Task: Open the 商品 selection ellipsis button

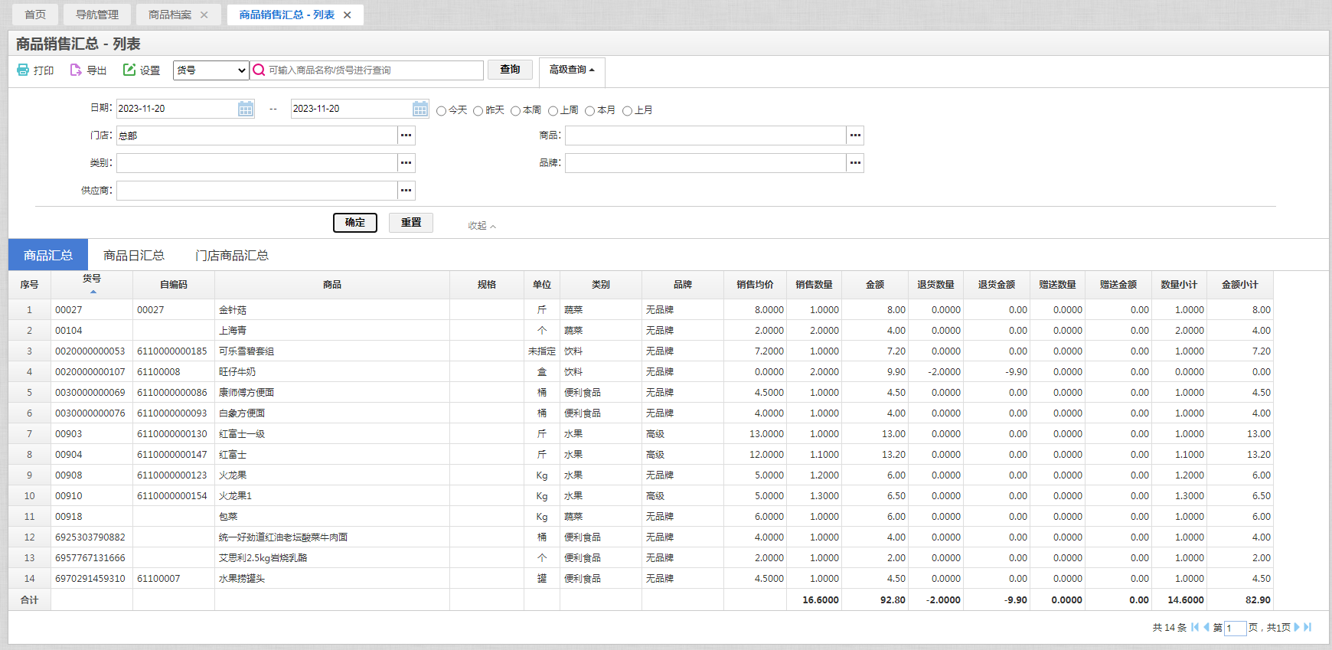Action: pos(855,136)
